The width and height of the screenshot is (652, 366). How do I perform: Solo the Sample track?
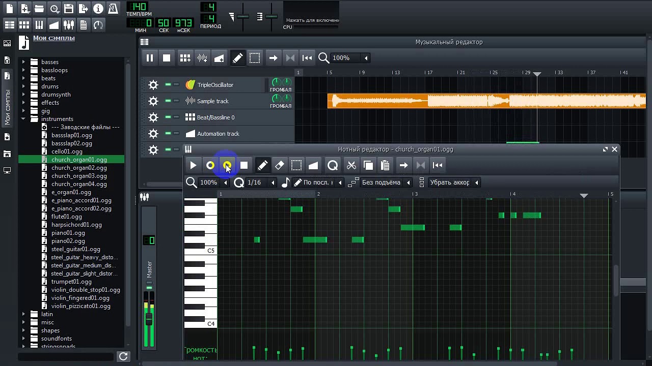point(176,101)
